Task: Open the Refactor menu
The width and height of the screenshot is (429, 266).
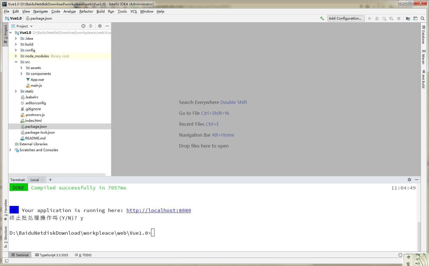Action: click(86, 11)
